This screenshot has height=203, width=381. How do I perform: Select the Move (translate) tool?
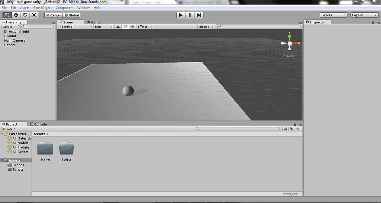tap(16, 15)
